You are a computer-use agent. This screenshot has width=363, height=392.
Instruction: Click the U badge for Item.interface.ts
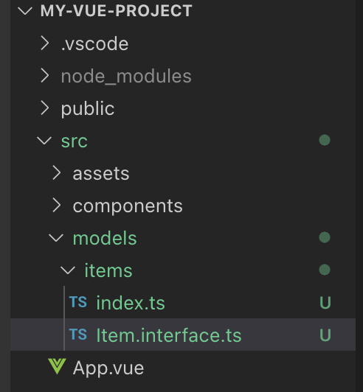tap(325, 335)
